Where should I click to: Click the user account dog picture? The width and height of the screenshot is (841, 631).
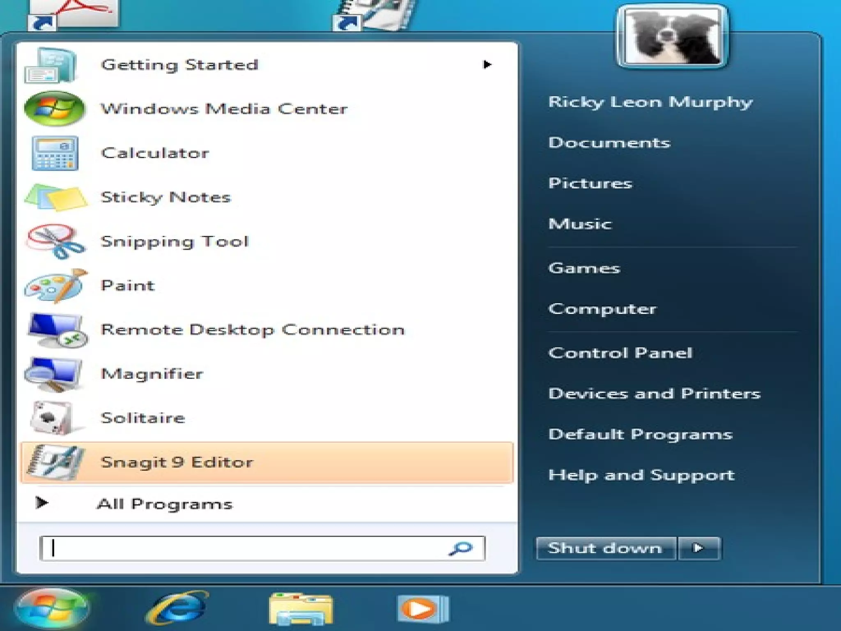pos(673,37)
